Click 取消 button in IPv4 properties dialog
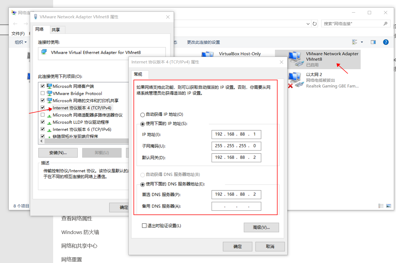Image resolution: width=396 pixels, height=263 pixels. pos(270,247)
